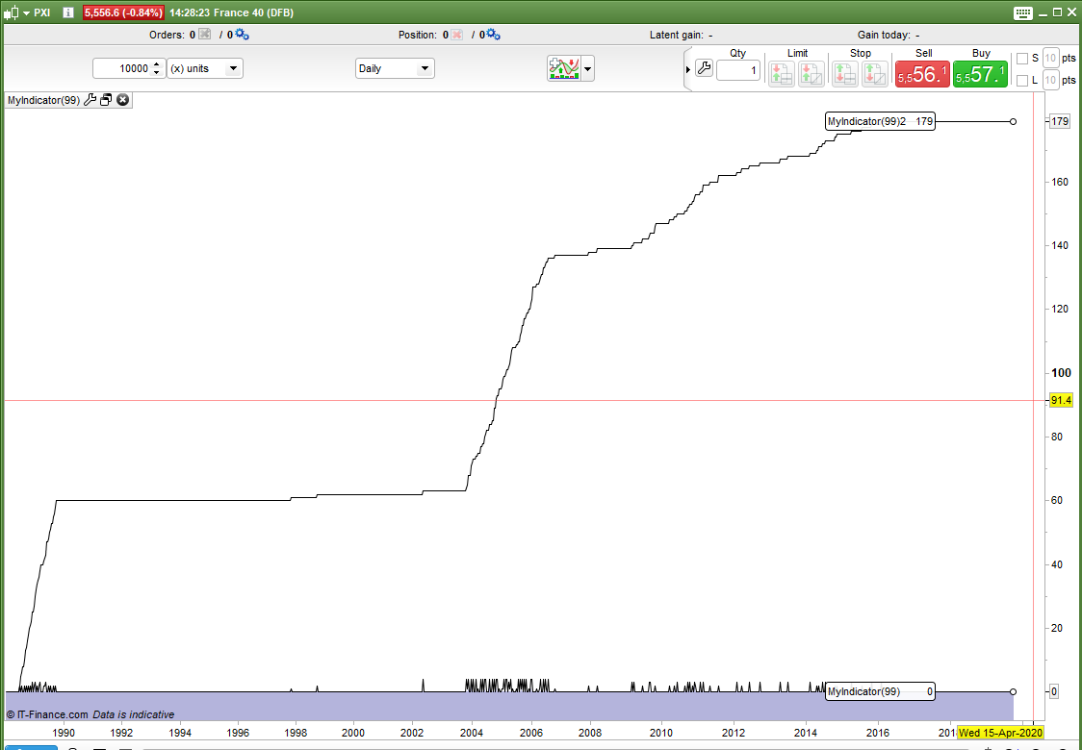This screenshot has height=750, width=1082.
Task: Click the yellow 91.4 cursor value label
Action: pyautogui.click(x=1061, y=401)
